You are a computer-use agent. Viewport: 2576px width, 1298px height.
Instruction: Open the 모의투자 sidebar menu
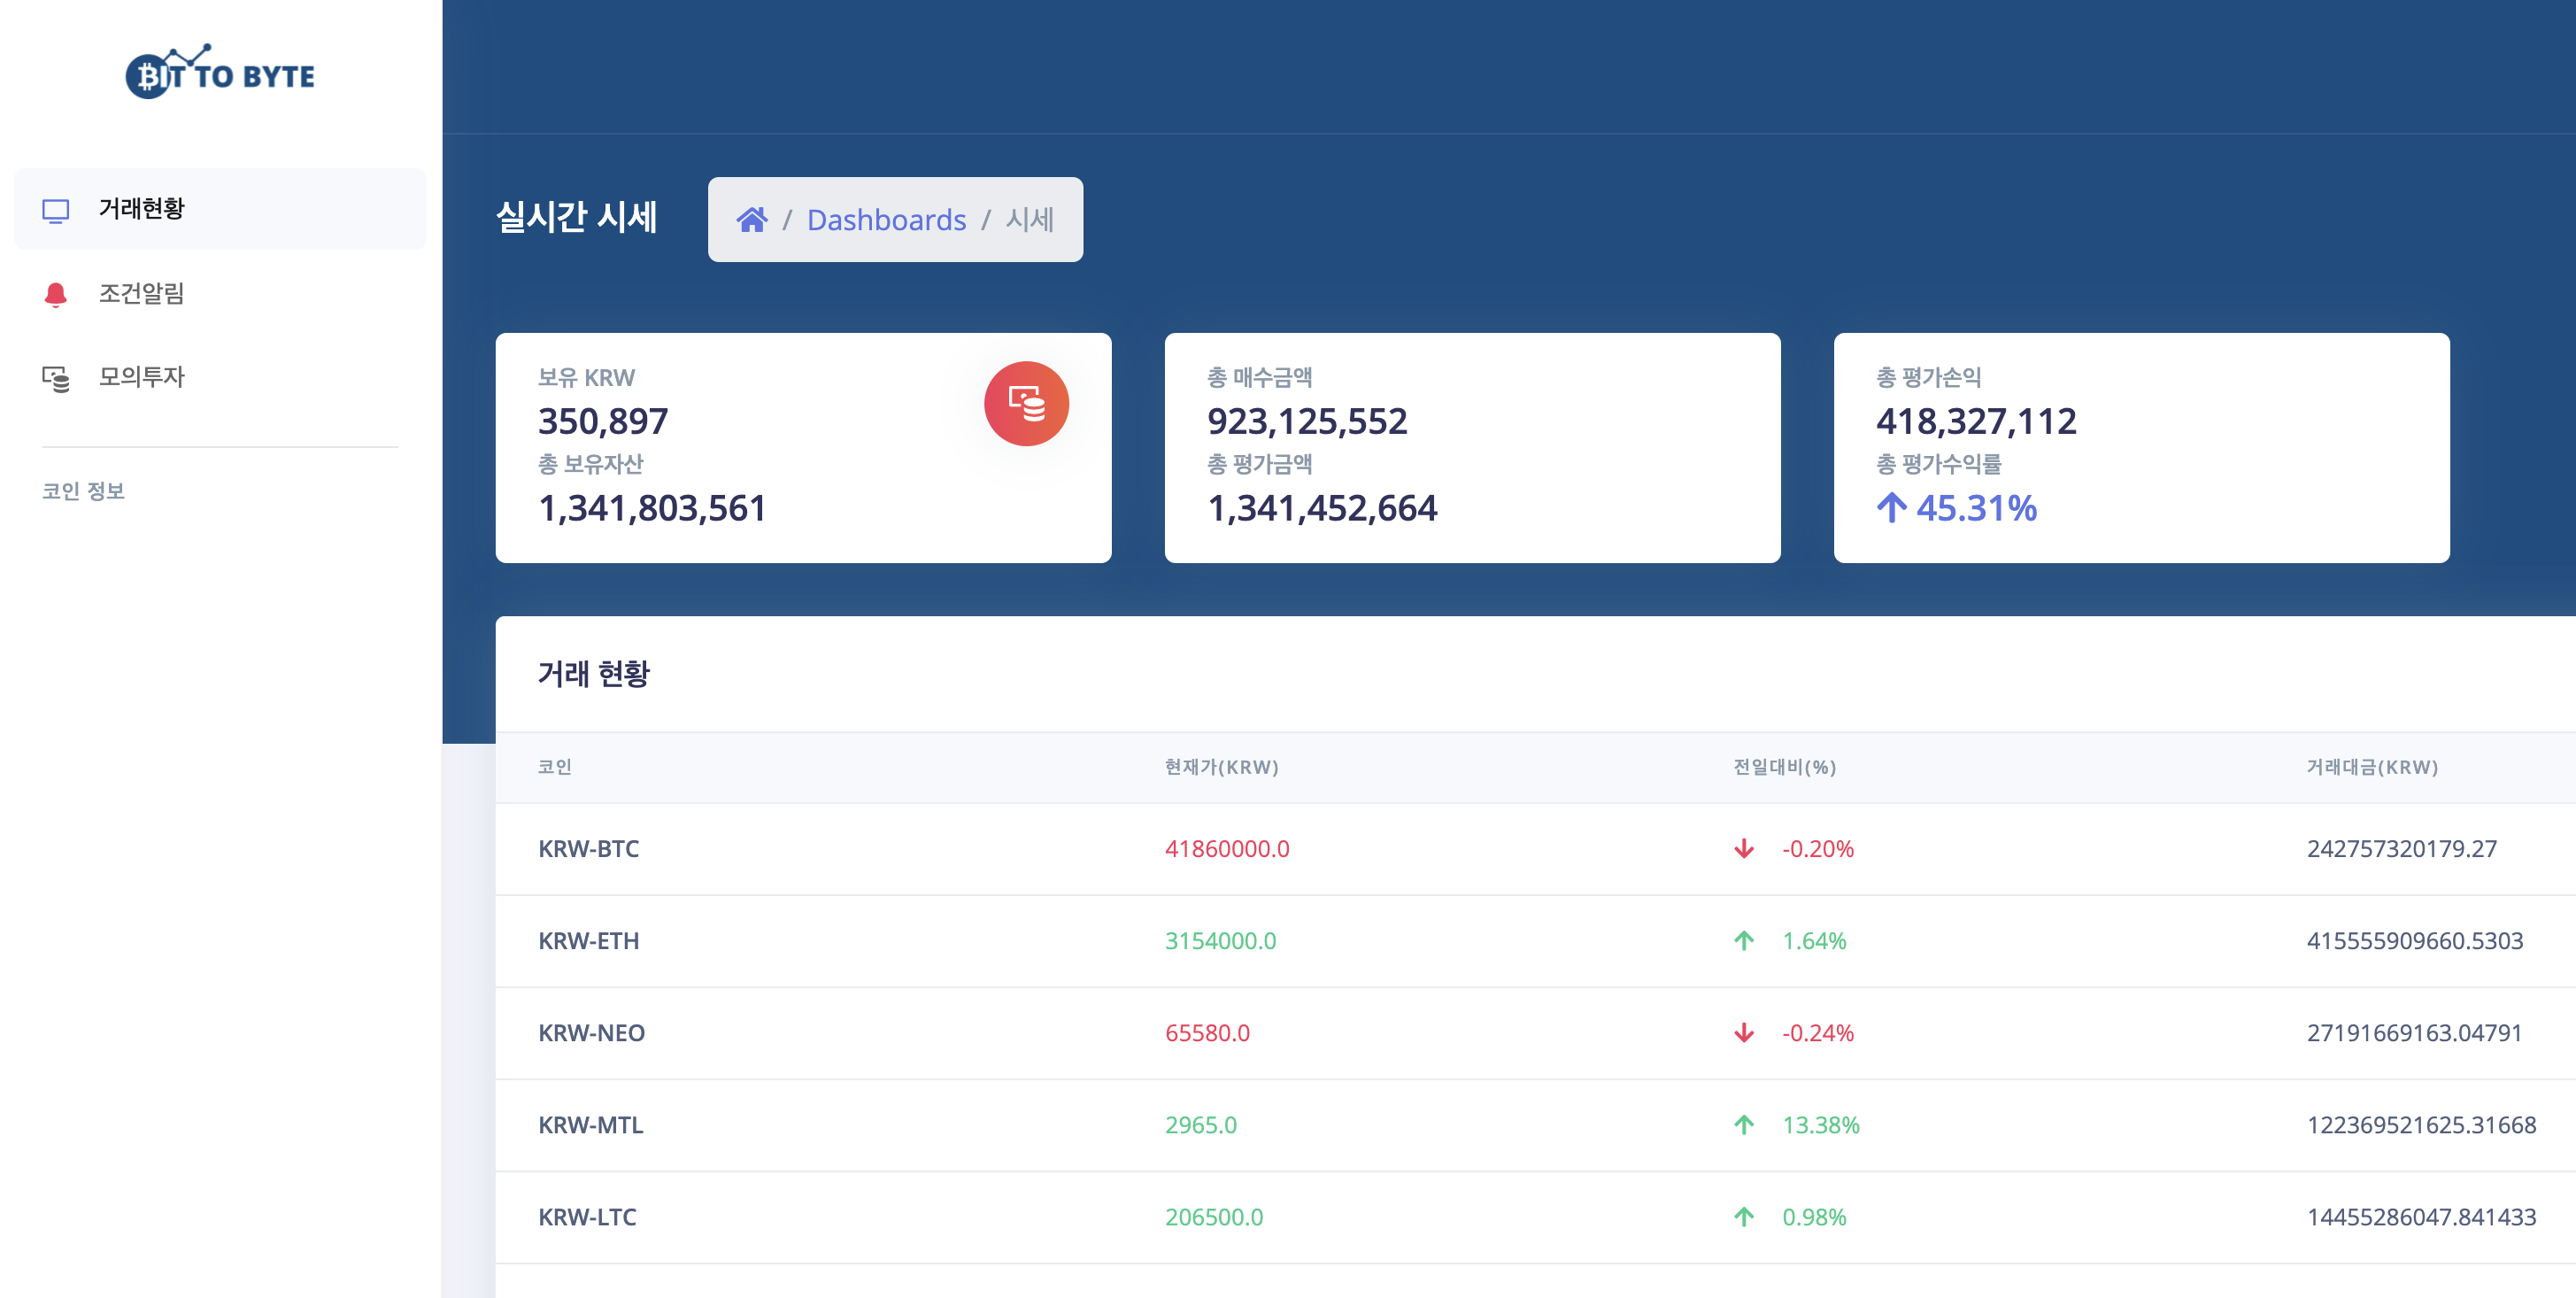point(142,377)
